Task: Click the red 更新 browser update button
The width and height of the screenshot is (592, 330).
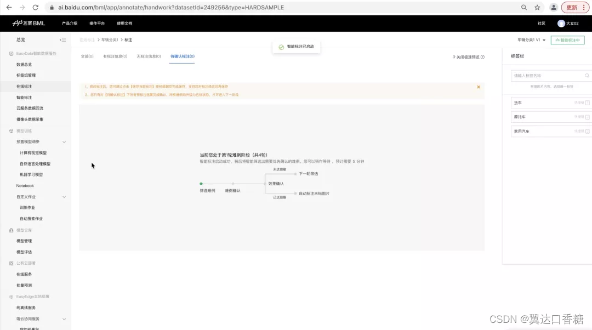Action: click(575, 7)
